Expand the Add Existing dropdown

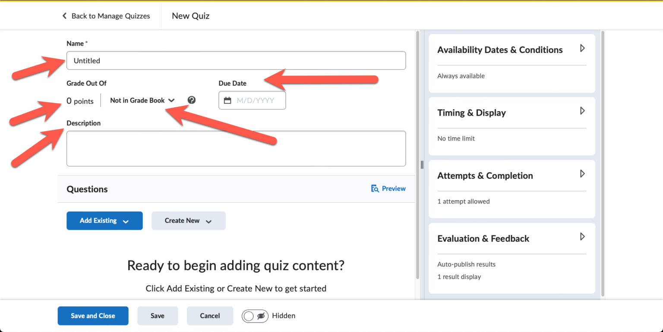point(104,221)
